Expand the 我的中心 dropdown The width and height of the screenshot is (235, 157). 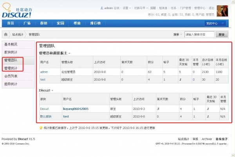point(215,23)
